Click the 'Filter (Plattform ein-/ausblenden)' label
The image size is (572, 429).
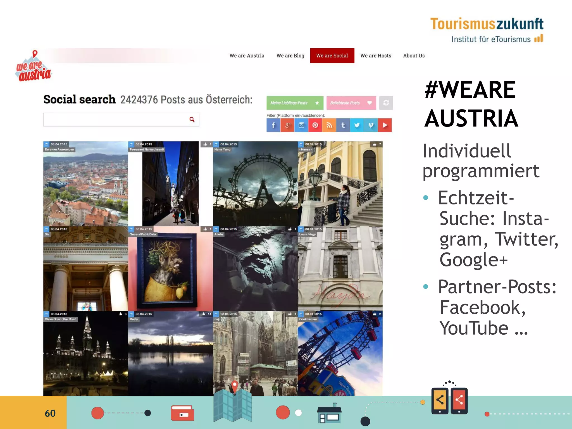[295, 115]
